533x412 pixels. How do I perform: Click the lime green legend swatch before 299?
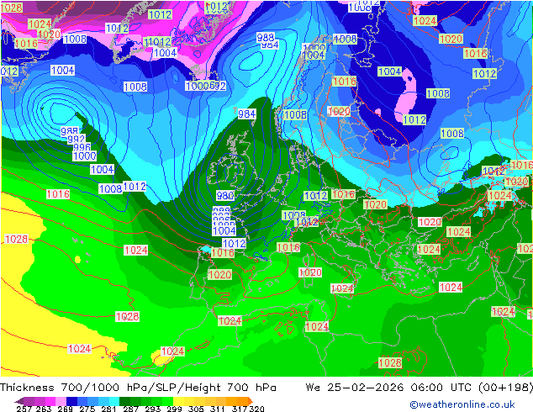(167, 401)
